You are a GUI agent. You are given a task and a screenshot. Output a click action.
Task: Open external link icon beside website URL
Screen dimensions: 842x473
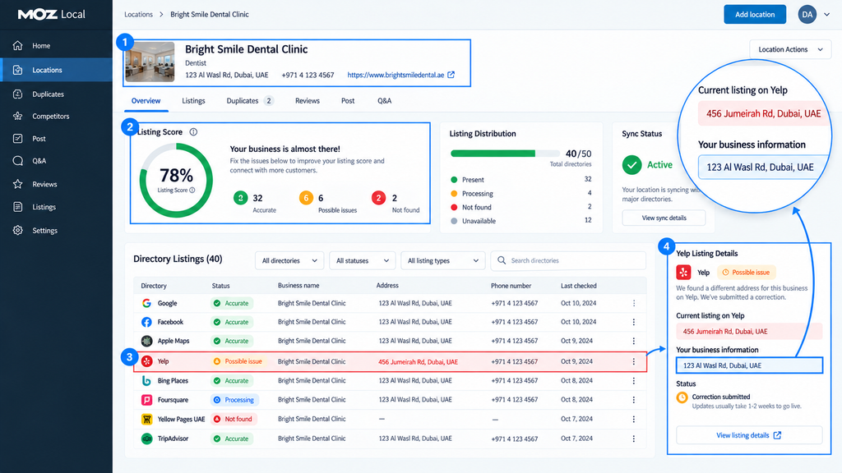coord(451,75)
